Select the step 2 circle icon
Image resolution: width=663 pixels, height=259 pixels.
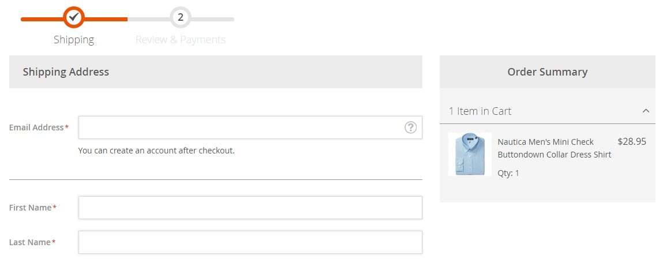point(181,17)
